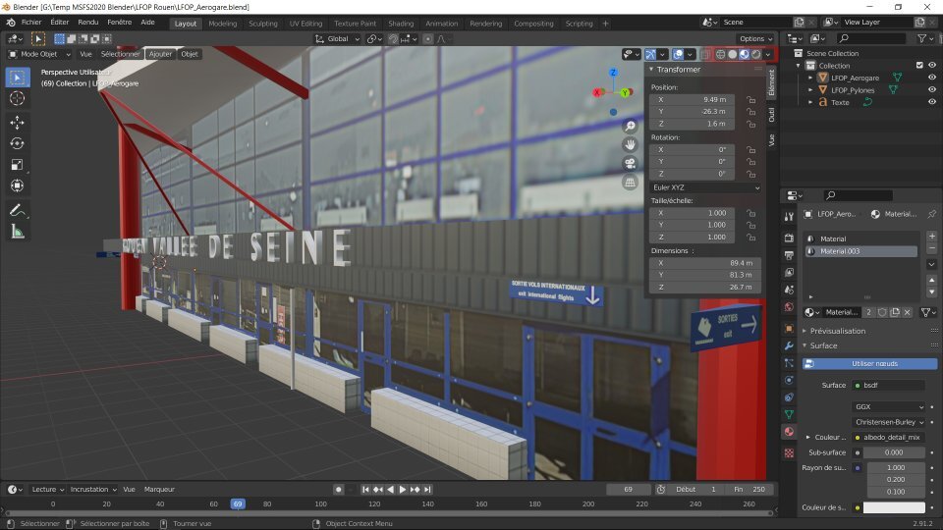Image resolution: width=943 pixels, height=530 pixels.
Task: Open the Material properties tab icon
Action: click(789, 432)
